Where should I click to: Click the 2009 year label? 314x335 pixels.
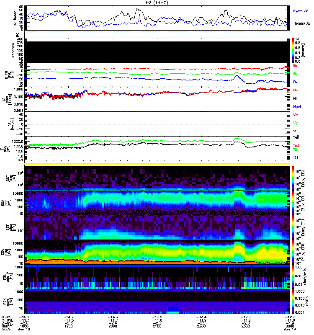click(6, 329)
